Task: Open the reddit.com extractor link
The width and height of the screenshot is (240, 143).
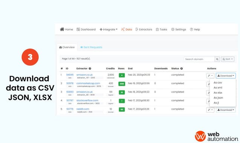Action: click(83, 109)
